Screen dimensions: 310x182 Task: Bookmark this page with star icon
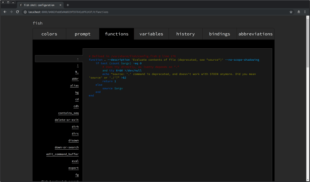291,12
